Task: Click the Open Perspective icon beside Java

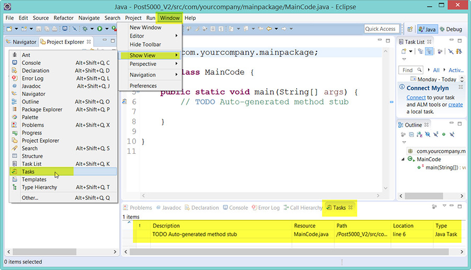Action: click(x=410, y=29)
